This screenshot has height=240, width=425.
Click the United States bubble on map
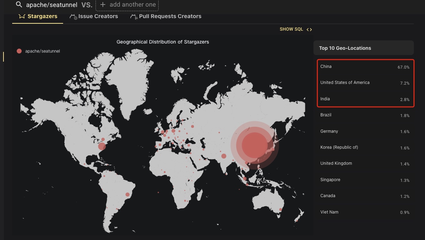pos(102,146)
